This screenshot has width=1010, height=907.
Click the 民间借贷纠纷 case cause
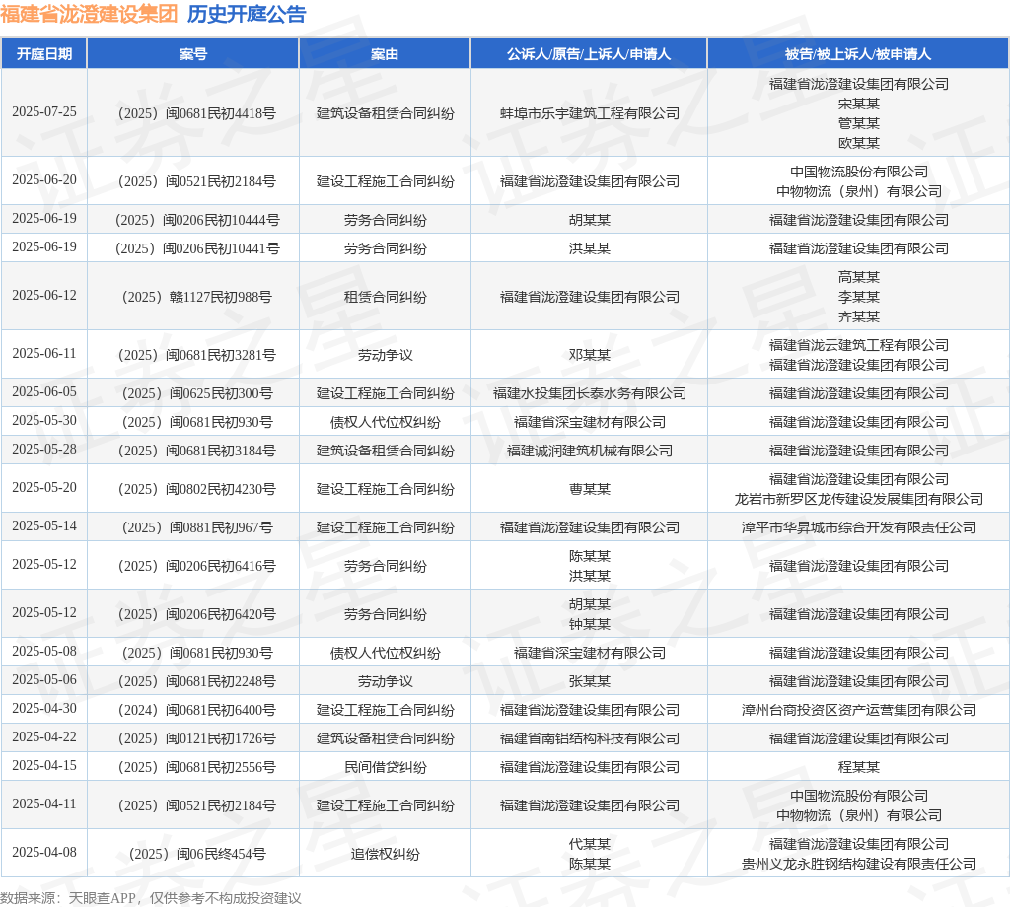(x=385, y=767)
